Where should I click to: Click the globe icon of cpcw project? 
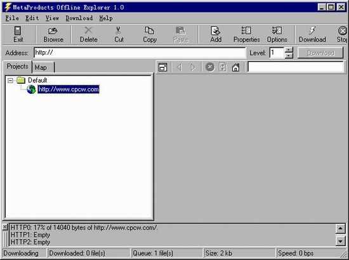click(31, 89)
